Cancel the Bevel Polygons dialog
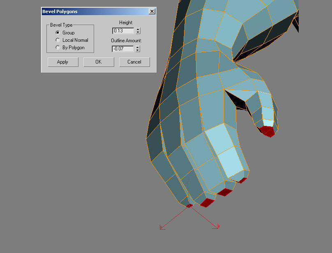 click(134, 62)
